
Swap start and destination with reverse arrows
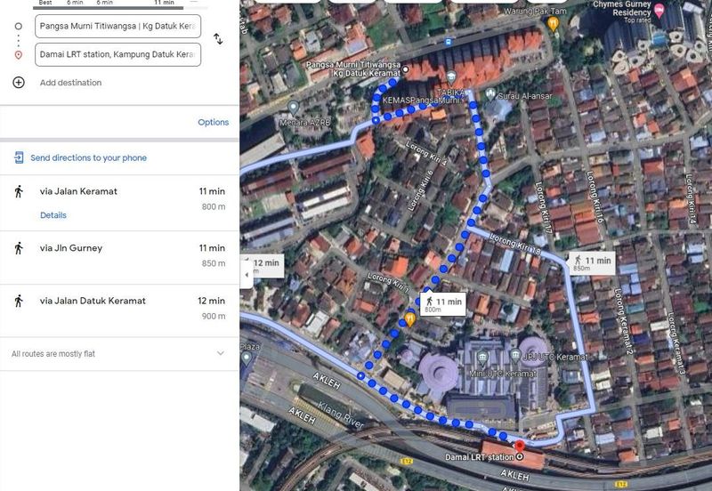point(218,39)
